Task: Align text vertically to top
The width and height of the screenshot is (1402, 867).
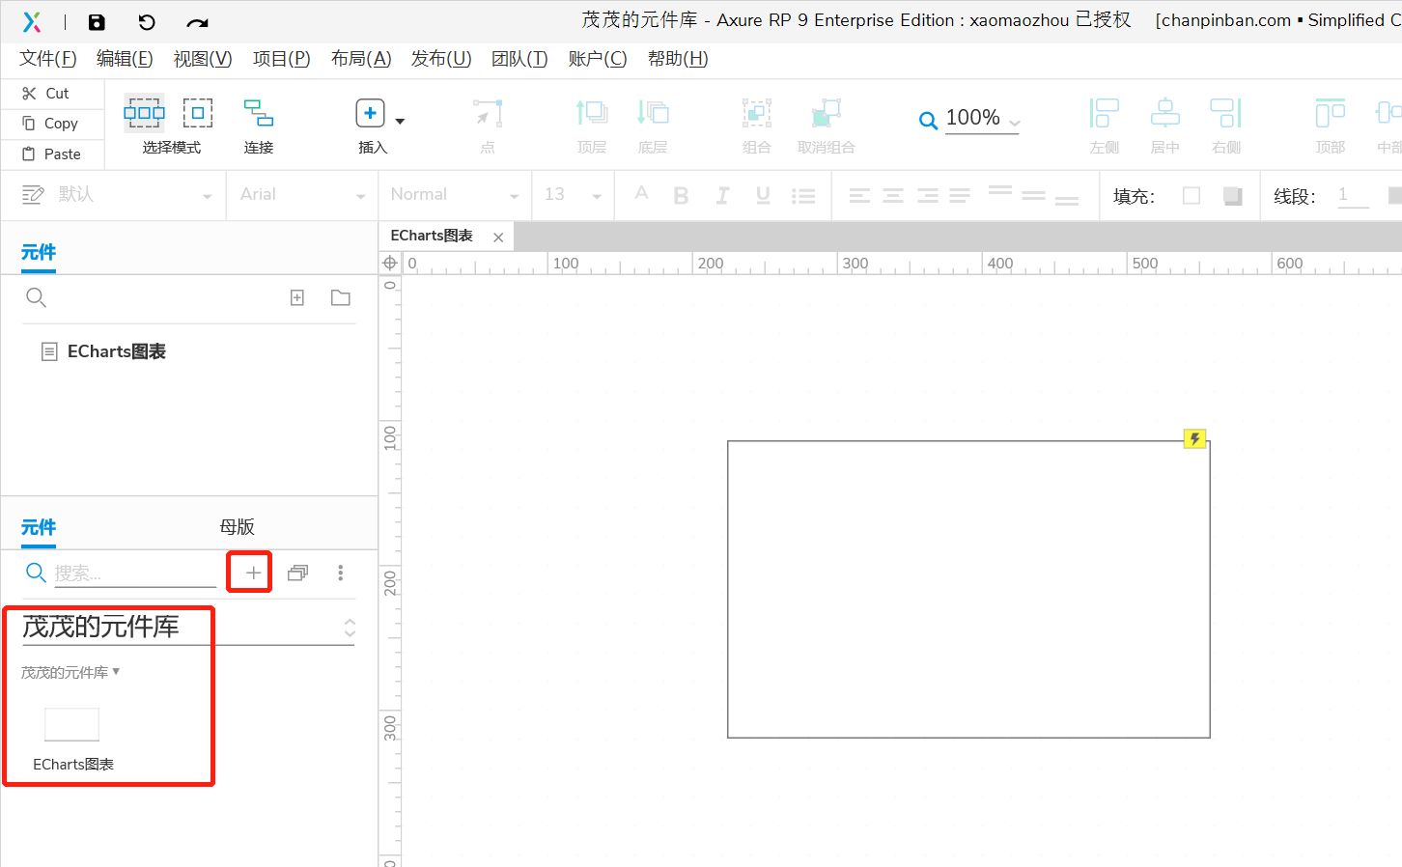Action: point(1000,191)
